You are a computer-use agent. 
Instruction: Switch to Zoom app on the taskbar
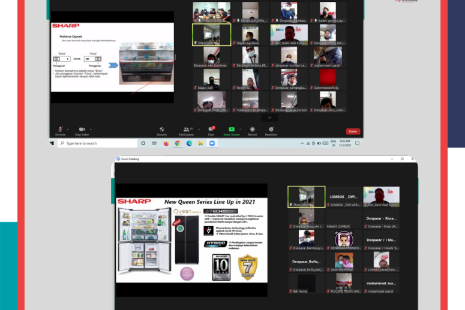(212, 143)
